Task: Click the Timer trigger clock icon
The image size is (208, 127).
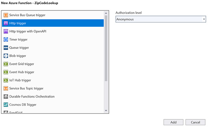Action: point(6,40)
